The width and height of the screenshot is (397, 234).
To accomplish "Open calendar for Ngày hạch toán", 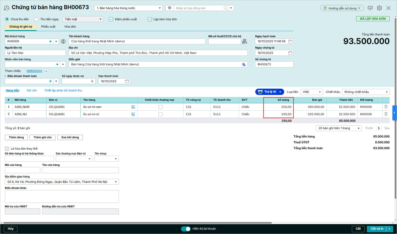I will pos(290,41).
